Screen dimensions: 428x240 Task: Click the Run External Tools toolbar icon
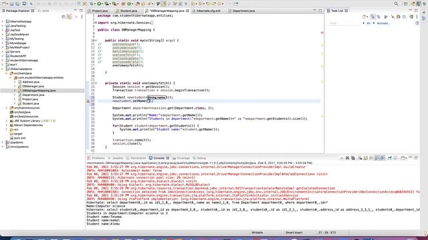pyautogui.click(x=114, y=4)
